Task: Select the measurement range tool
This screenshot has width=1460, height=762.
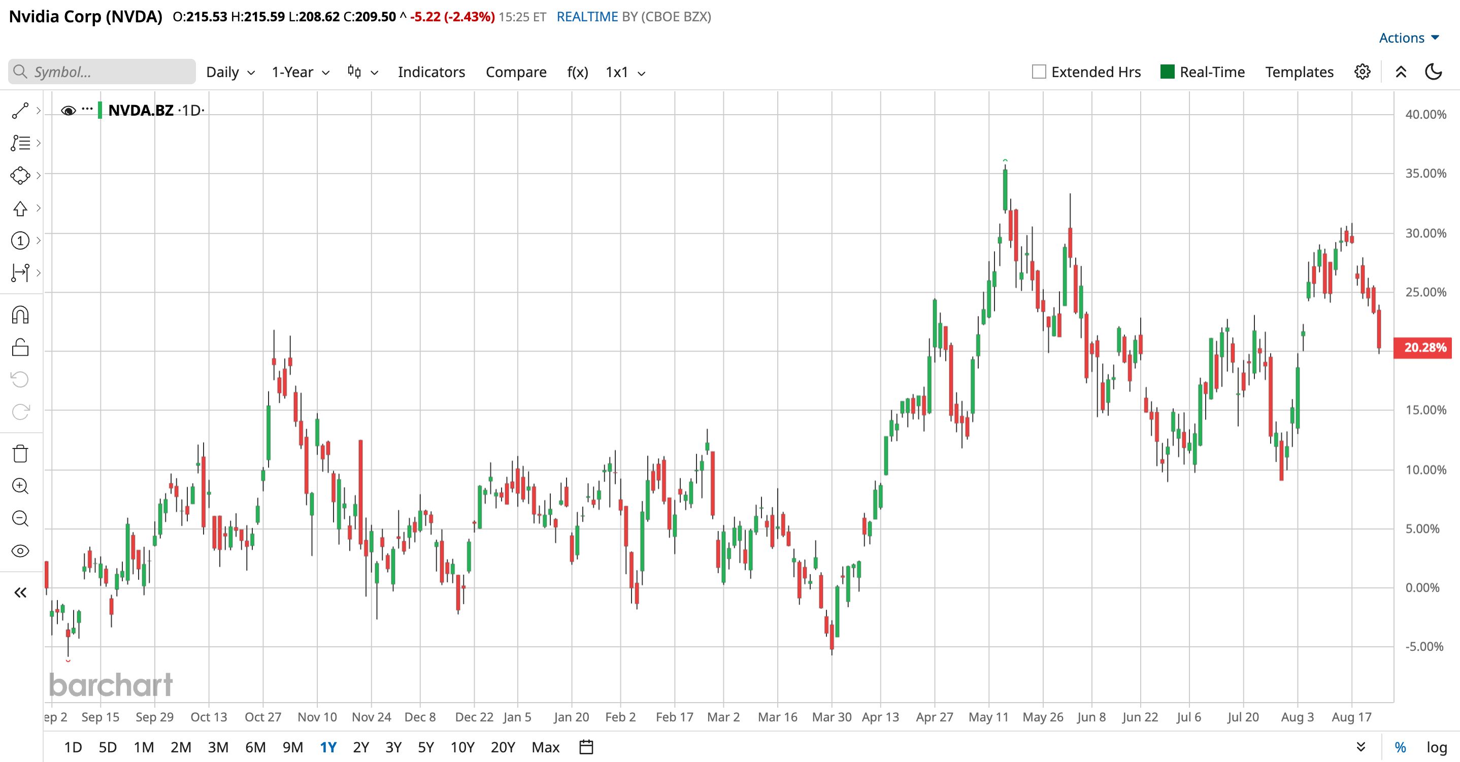Action: tap(20, 273)
